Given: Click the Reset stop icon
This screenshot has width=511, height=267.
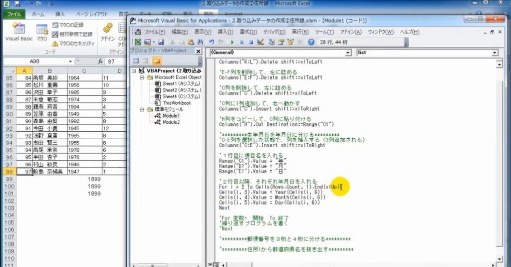Looking at the screenshot, I should click(251, 42).
